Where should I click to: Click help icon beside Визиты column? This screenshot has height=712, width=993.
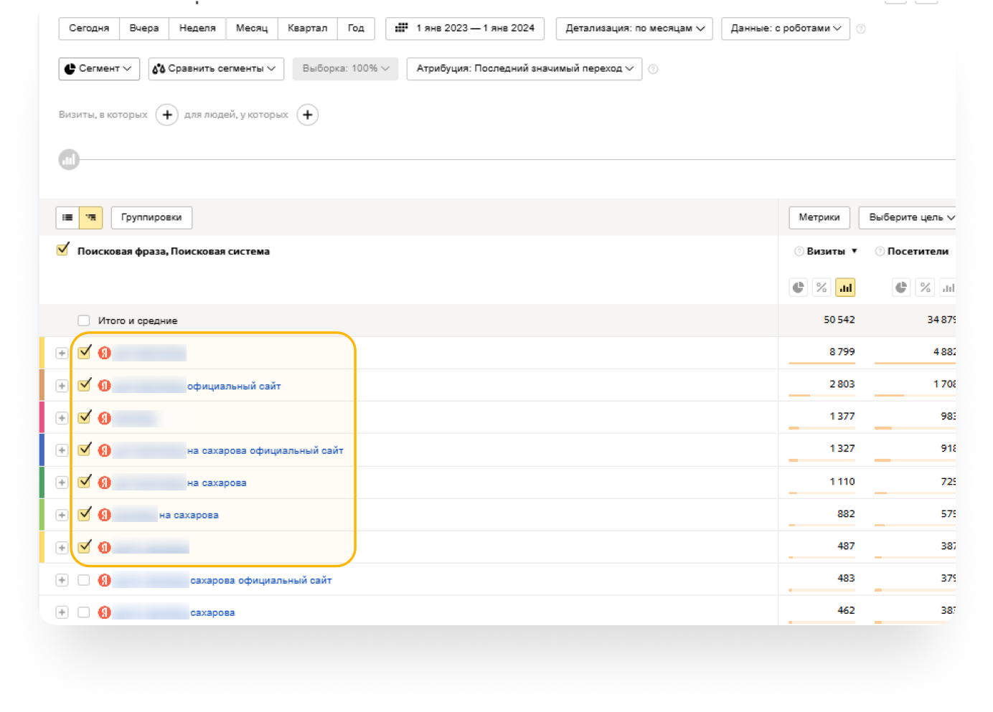pyautogui.click(x=799, y=252)
